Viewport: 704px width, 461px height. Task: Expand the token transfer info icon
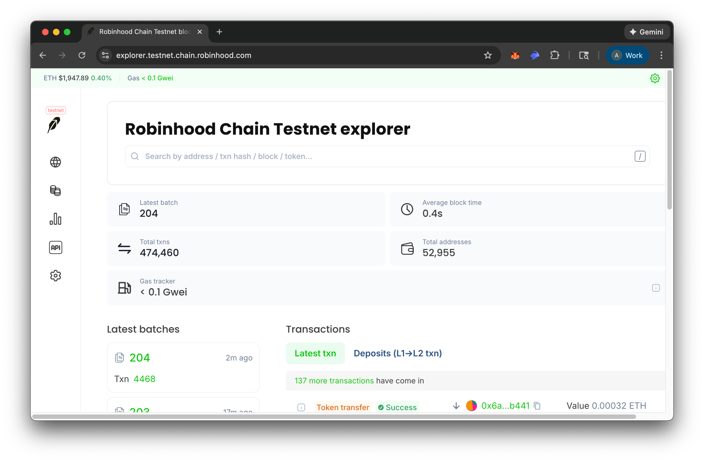(301, 407)
